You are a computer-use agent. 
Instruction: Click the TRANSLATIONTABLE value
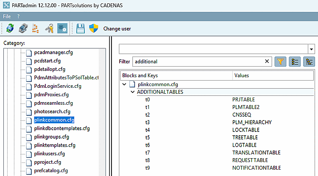(x=257, y=153)
